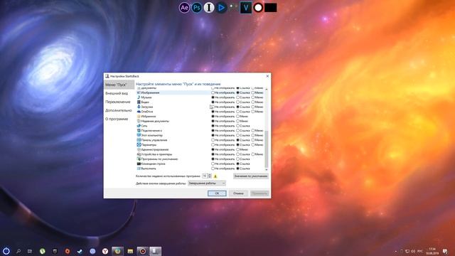Open the Start button on taskbar
Screen dimensions: 455x256
coord(6,251)
